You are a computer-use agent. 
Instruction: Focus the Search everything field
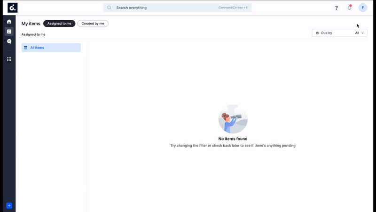coord(178,8)
